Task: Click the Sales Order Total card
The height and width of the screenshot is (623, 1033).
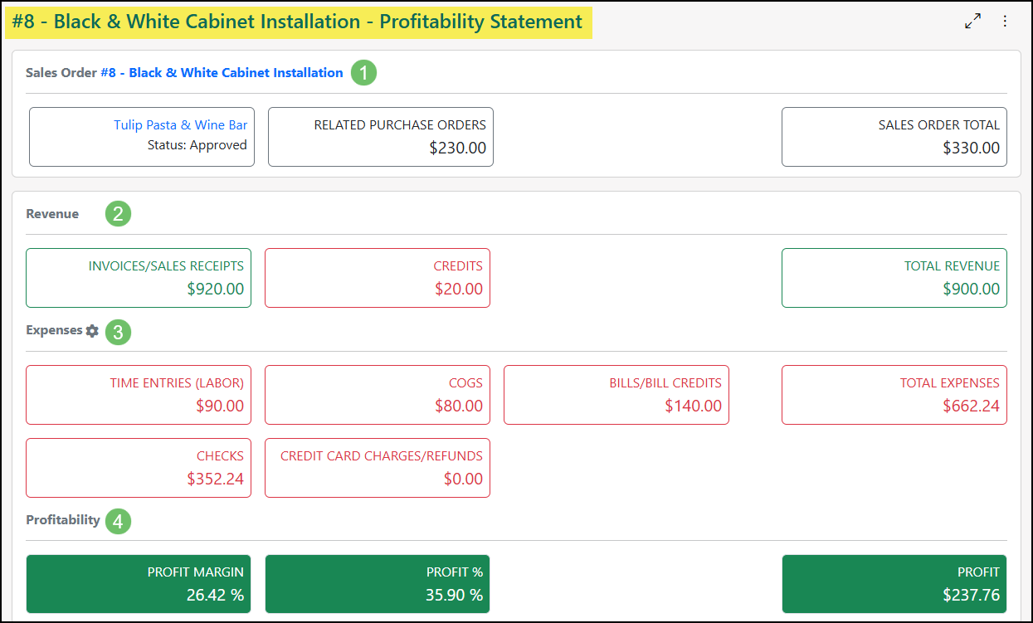Action: (894, 137)
